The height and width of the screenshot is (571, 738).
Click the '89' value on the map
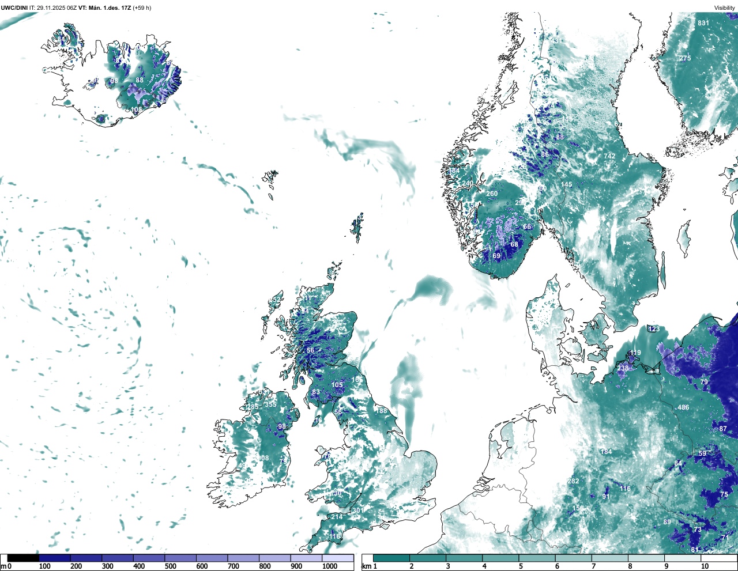point(667,522)
